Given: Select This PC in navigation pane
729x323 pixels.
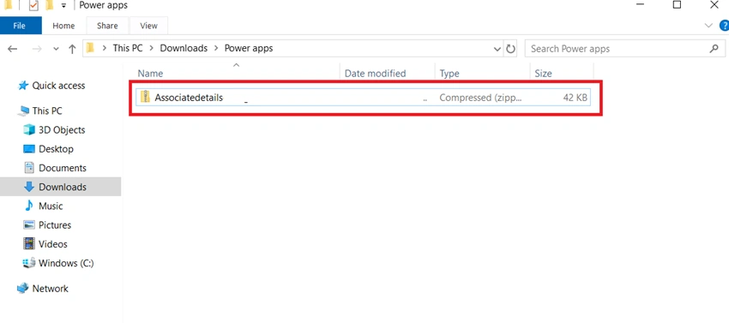Looking at the screenshot, I should (x=47, y=111).
